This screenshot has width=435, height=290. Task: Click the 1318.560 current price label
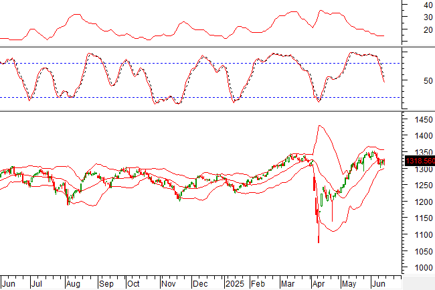pos(420,161)
